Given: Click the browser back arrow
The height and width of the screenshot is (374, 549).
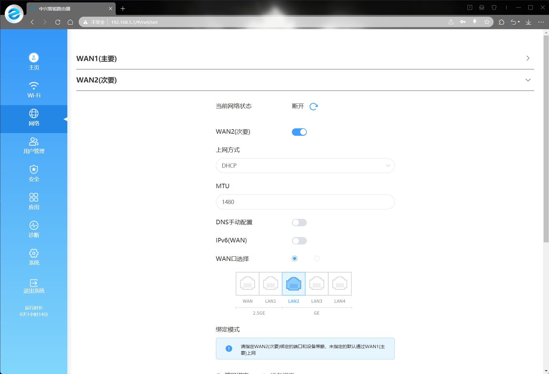Looking at the screenshot, I should [32, 22].
